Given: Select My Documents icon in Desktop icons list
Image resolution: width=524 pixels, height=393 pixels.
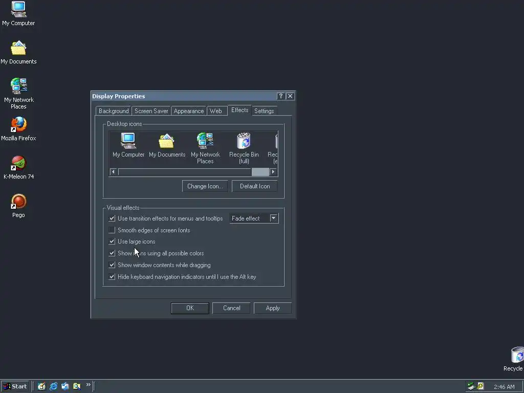Looking at the screenshot, I should coord(167,145).
